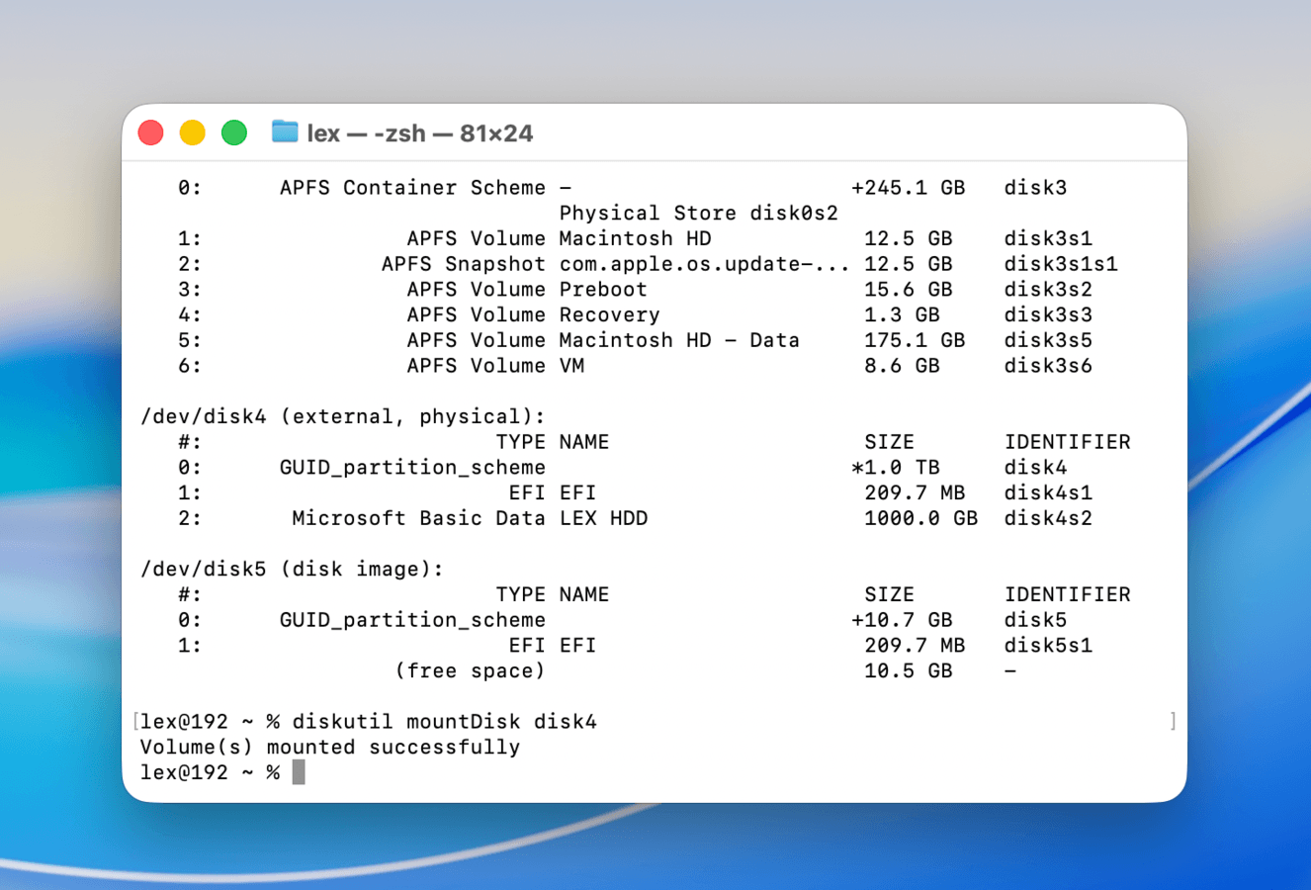Click the yellow minimize traffic light

pyautogui.click(x=192, y=132)
